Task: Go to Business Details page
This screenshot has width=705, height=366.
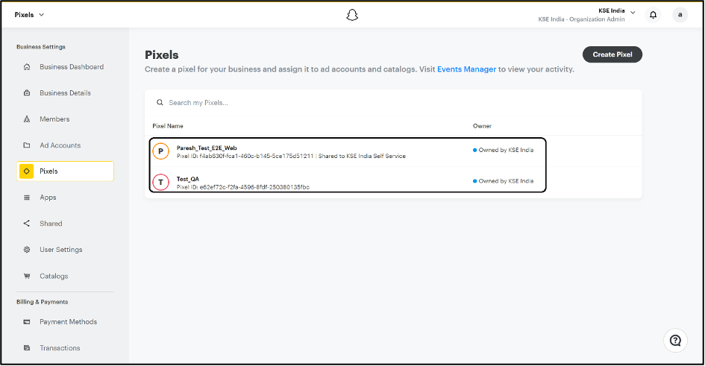Action: pos(65,93)
